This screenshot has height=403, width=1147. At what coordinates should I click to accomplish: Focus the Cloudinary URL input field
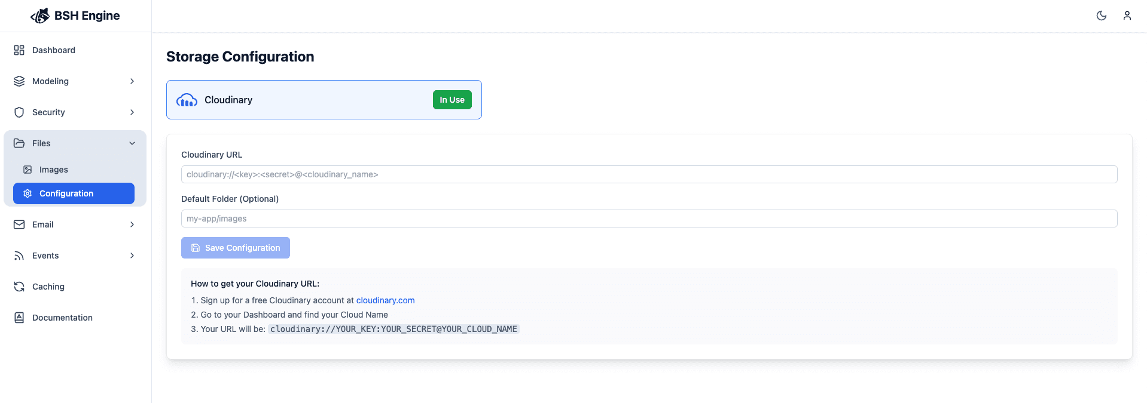click(649, 174)
